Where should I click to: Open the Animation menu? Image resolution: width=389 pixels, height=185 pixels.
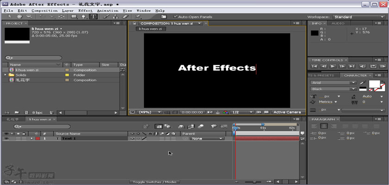click(107, 11)
